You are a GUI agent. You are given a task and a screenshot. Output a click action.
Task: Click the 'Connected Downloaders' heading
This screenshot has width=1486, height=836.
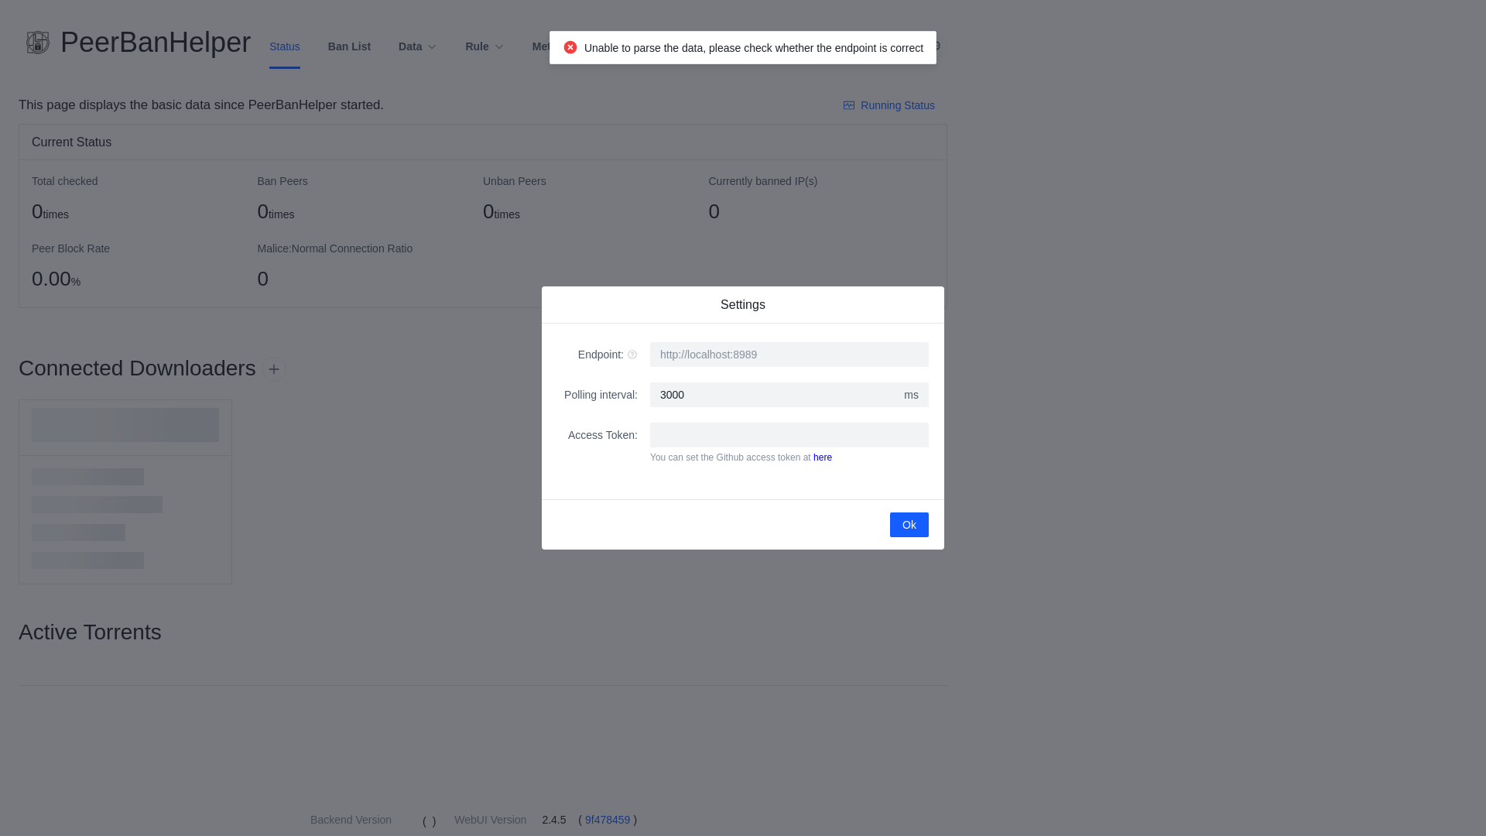pyautogui.click(x=137, y=368)
